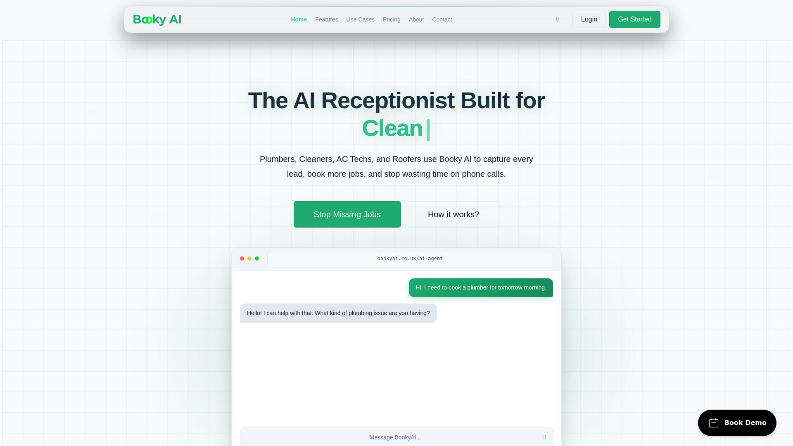
Task: Click the Booky AI logo
Action: pos(157,19)
